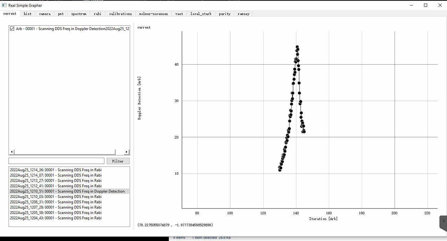Select dataset 2022Aug25_1214_36 Rabi
This screenshot has width=447, height=241.
69,170
